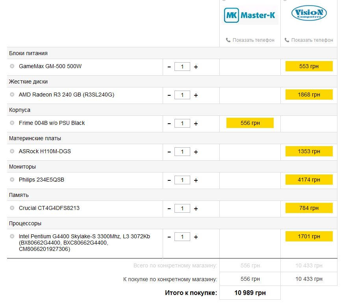This screenshot has width=343, height=306.
Task: Open Crucial CT4G4DFS8213 product name
Action: (49, 208)
